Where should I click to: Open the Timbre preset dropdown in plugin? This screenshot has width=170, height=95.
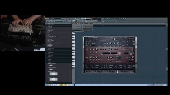tap(93, 45)
